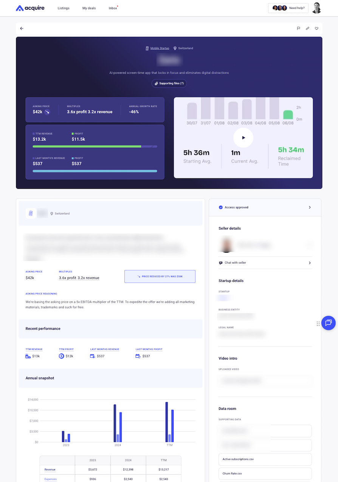338x482 pixels.
Task: Click the 5h 34m Reclaimed Time value
Action: point(291,150)
